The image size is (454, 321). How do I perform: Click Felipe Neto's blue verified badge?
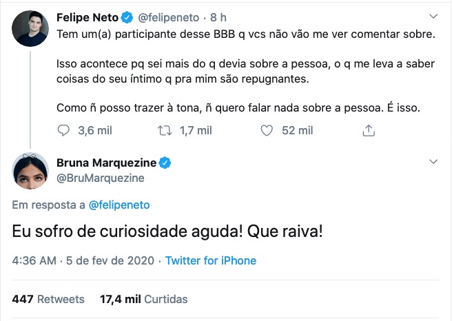pos(127,15)
